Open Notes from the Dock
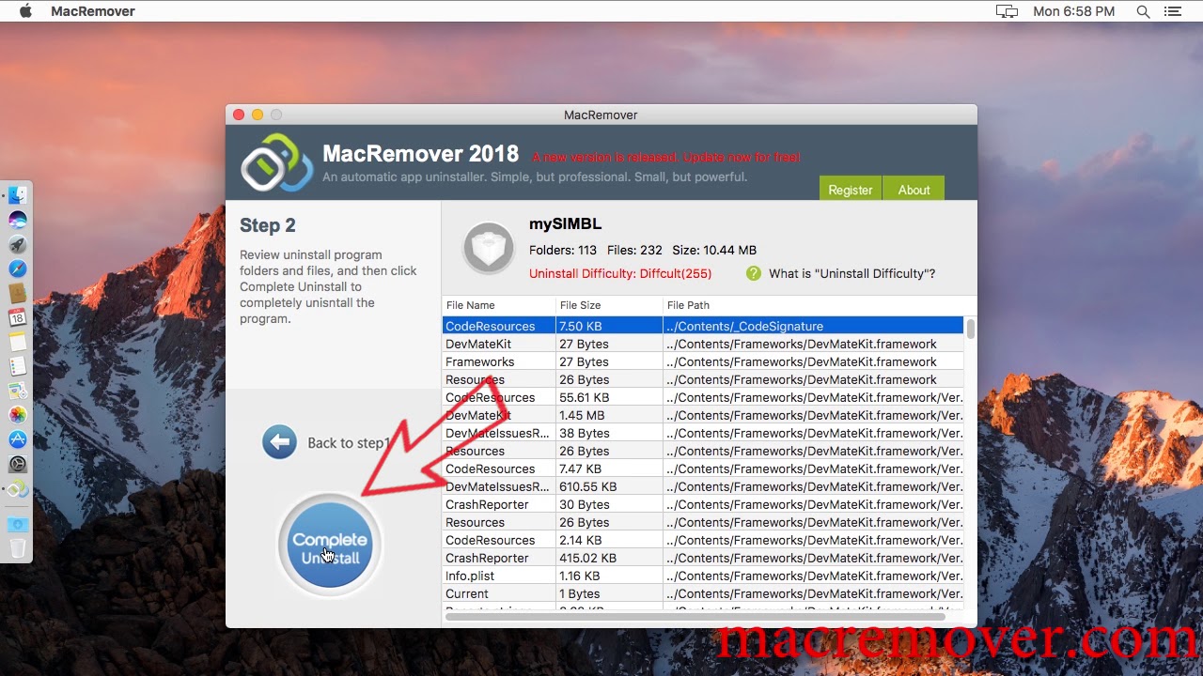The height and width of the screenshot is (676, 1203). (18, 342)
